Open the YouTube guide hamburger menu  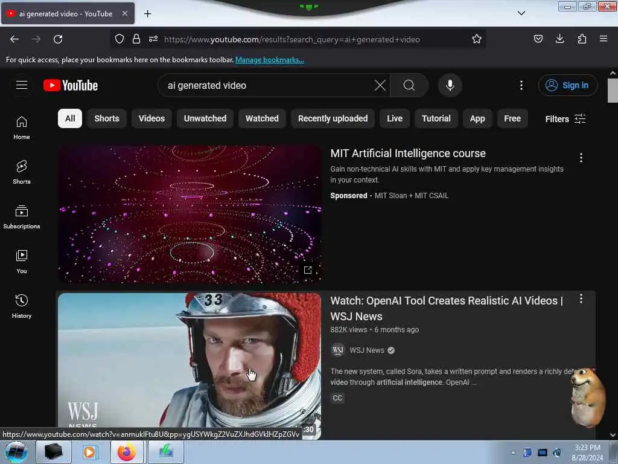tap(22, 85)
